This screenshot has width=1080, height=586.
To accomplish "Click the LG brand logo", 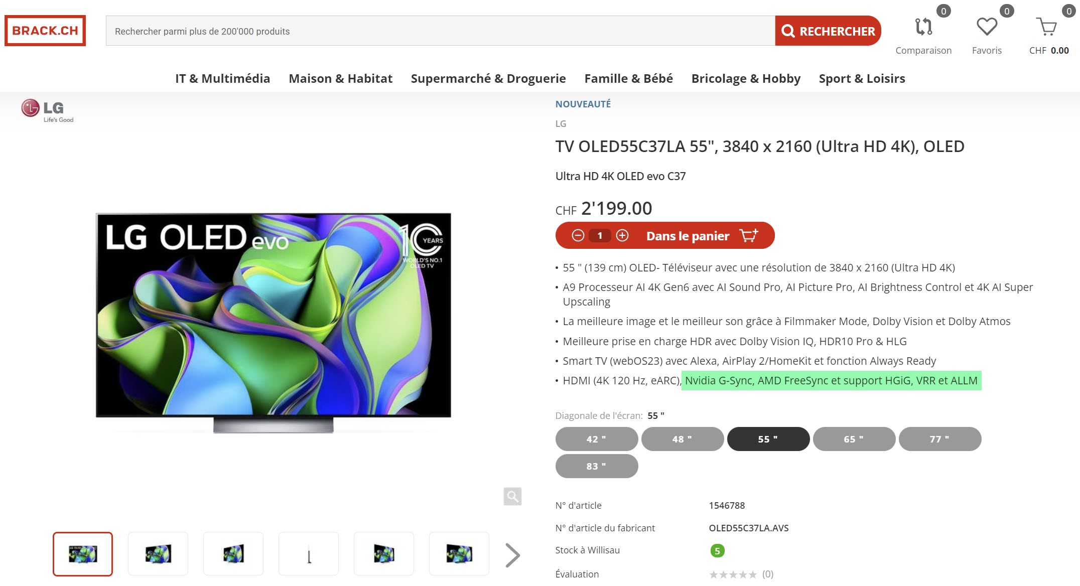I will [x=48, y=110].
